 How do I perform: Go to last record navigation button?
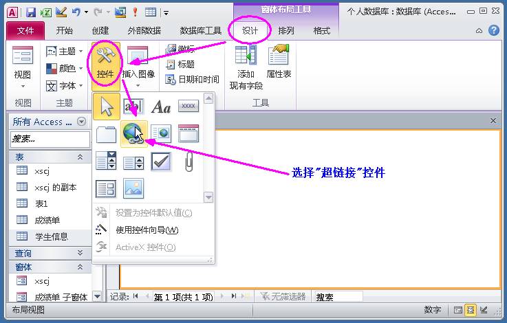click(234, 296)
